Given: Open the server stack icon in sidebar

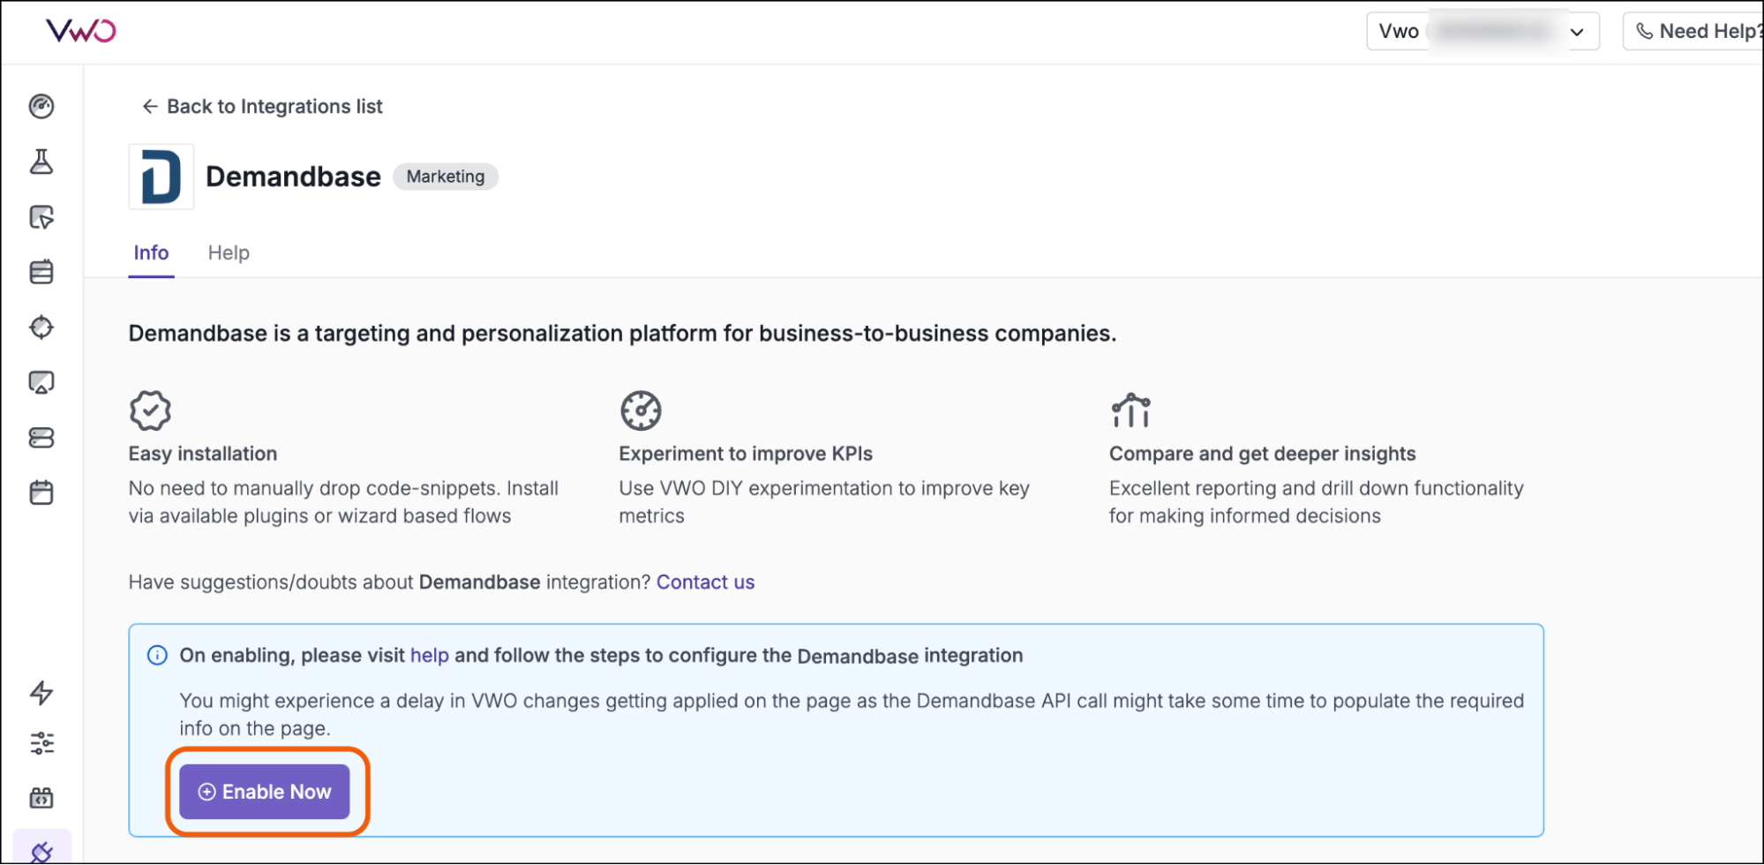Looking at the screenshot, I should point(41,438).
